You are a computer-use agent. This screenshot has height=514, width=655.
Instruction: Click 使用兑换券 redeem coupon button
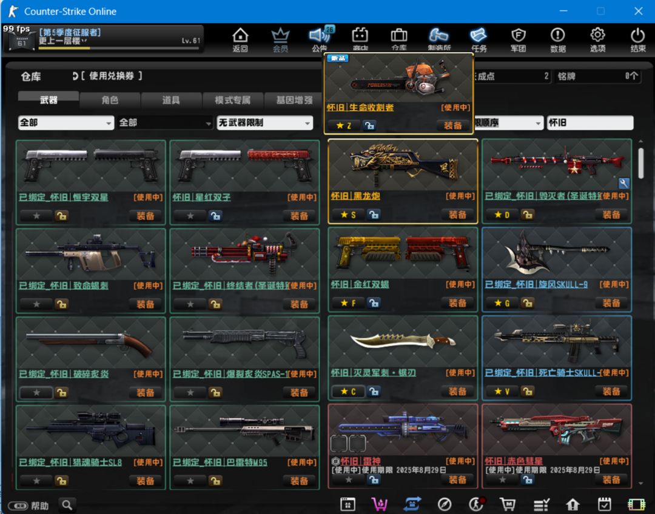[x=108, y=76]
